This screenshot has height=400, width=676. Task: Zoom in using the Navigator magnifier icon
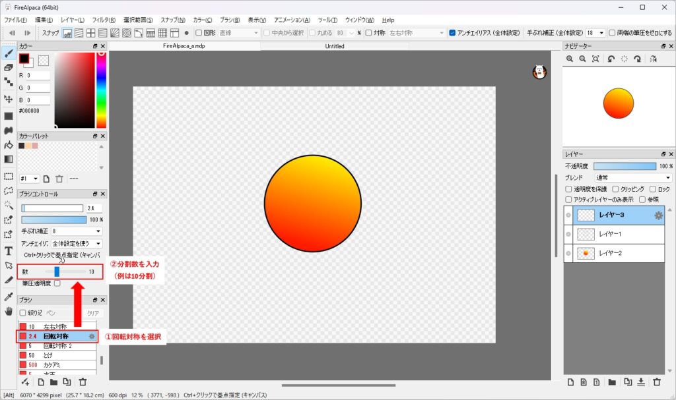(x=570, y=59)
